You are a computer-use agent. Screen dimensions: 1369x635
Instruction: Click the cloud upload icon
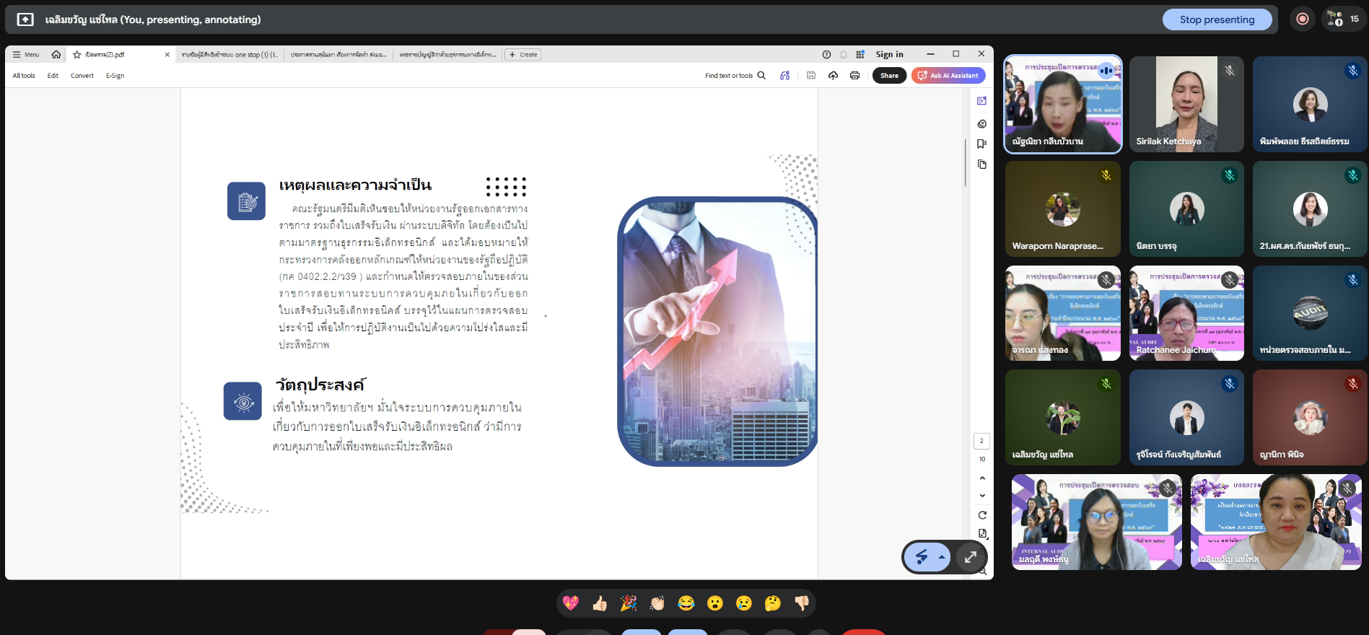(x=833, y=76)
